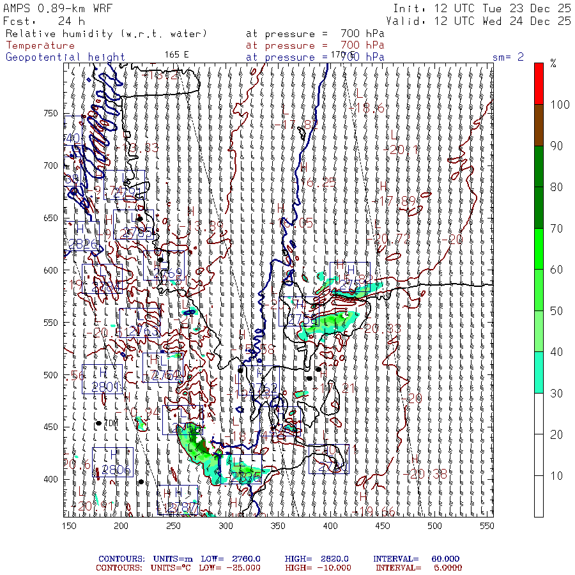
Task: Select the dark green 80–90% legend segment
Action: point(539,167)
